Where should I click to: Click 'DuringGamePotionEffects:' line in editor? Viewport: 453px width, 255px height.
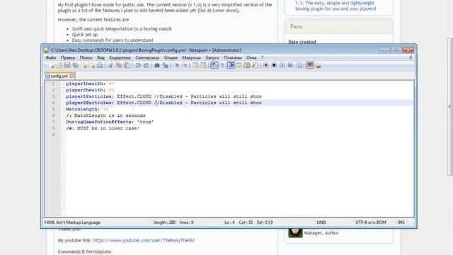click(x=110, y=122)
